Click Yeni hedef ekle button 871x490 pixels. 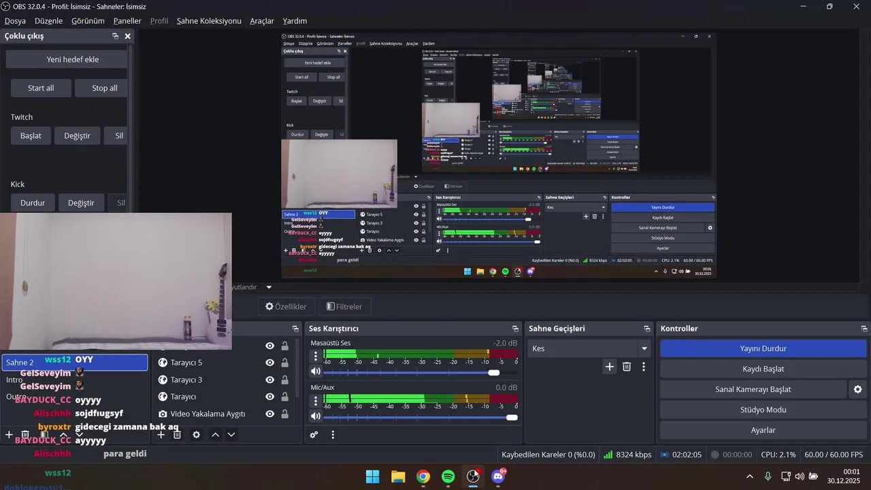pos(67,59)
